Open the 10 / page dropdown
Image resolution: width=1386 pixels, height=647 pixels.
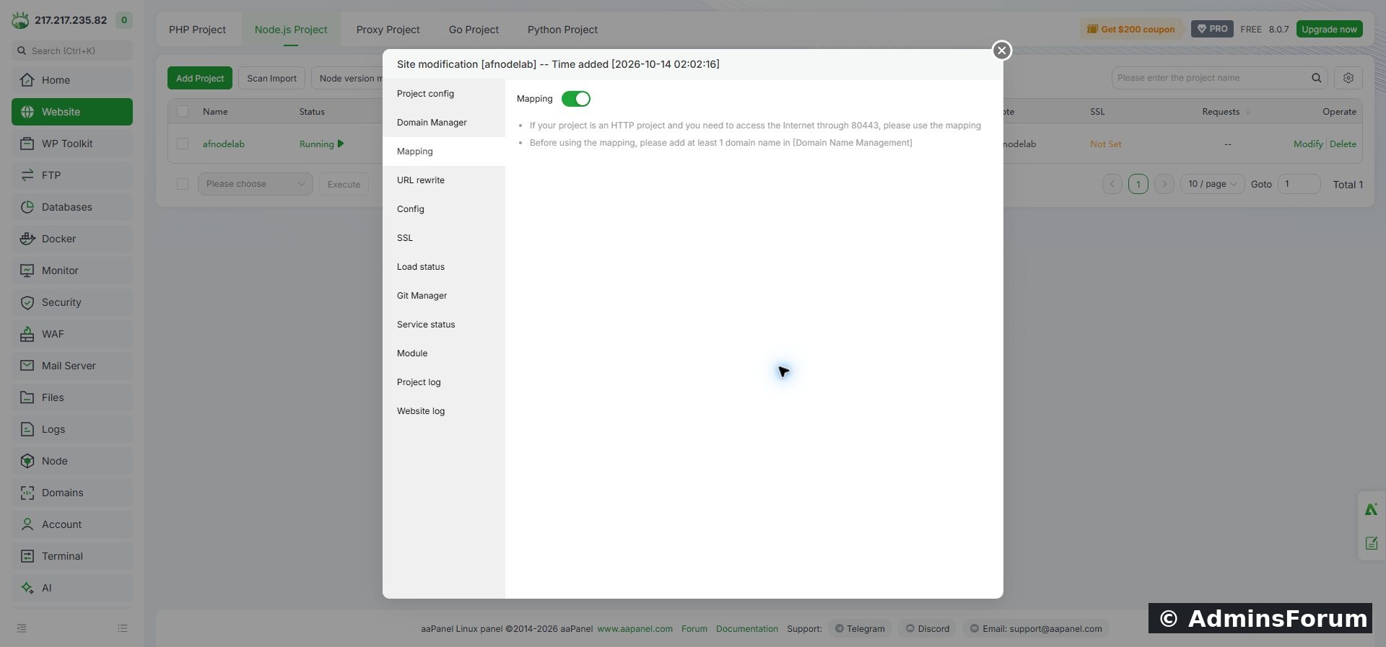coord(1213,184)
